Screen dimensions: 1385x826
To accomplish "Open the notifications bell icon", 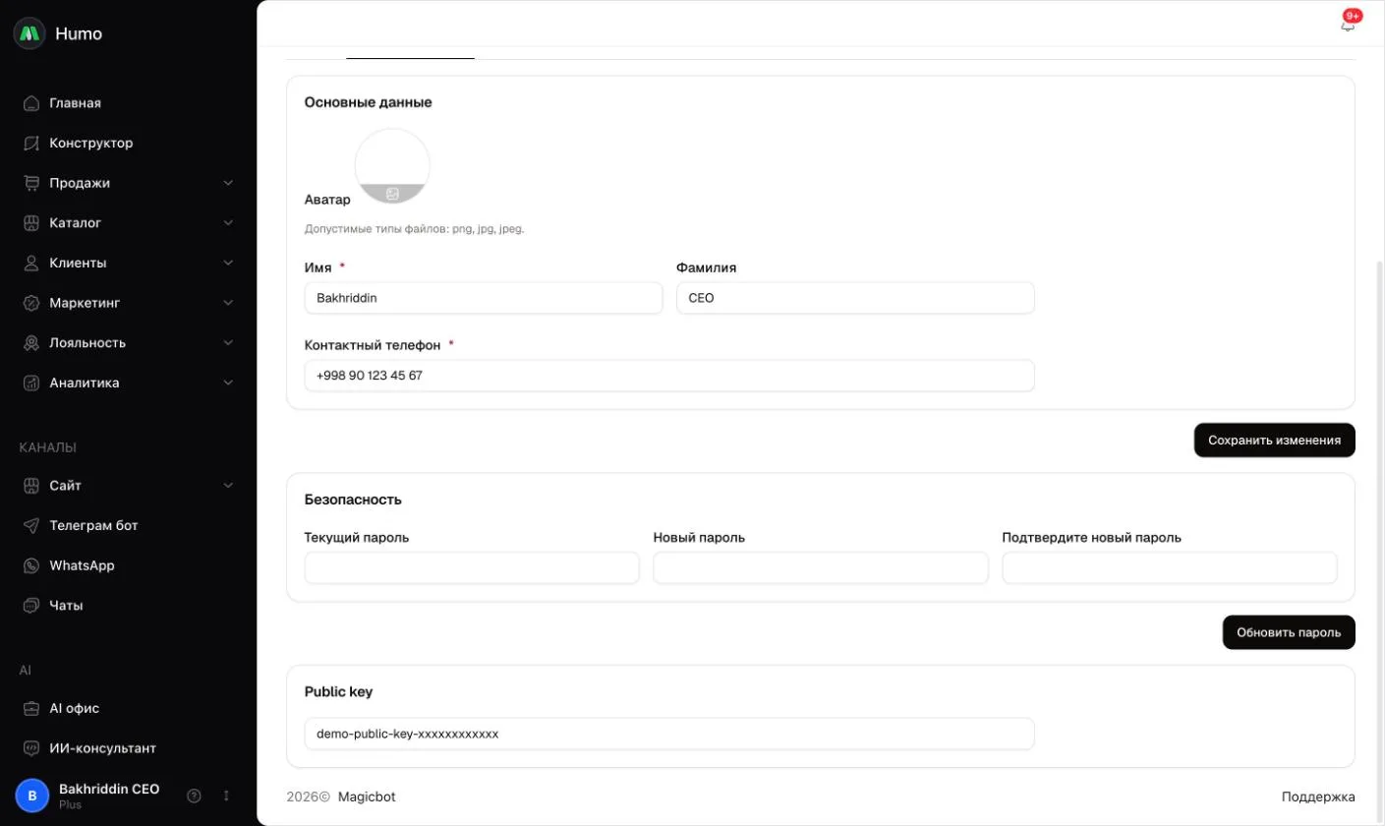I will (1348, 24).
